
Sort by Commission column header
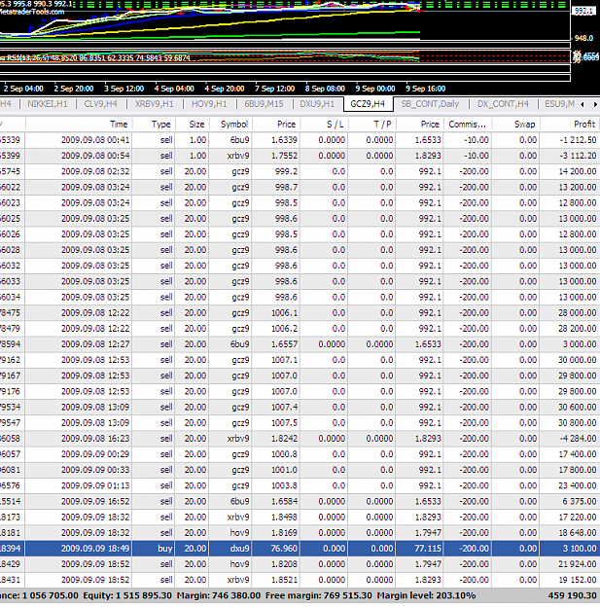[x=468, y=125]
